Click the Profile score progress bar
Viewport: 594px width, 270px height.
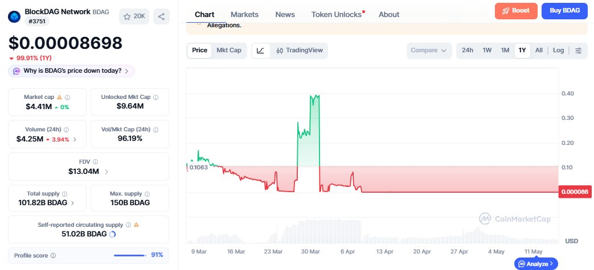130,255
